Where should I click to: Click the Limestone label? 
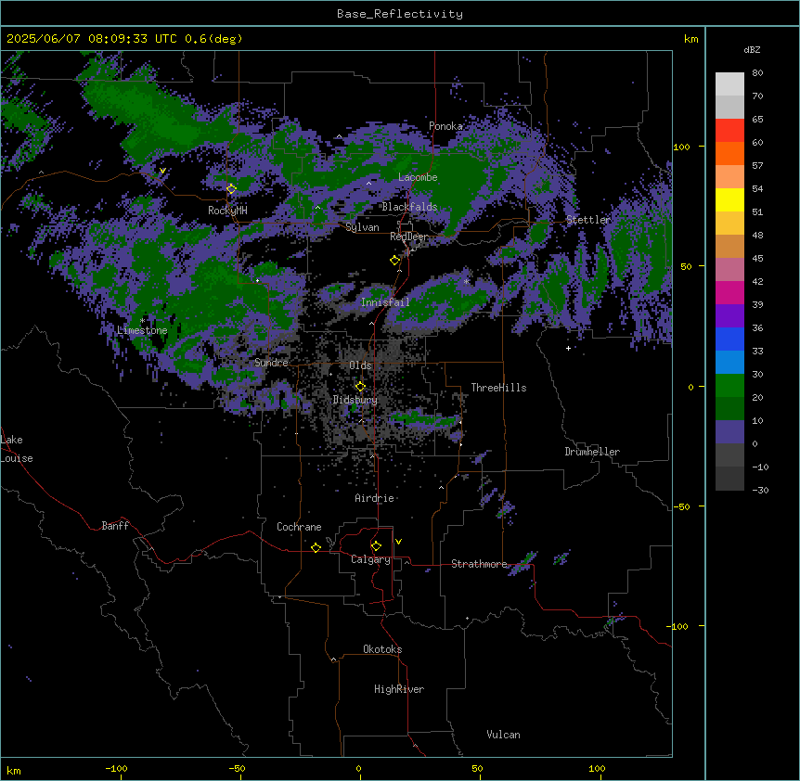(142, 330)
